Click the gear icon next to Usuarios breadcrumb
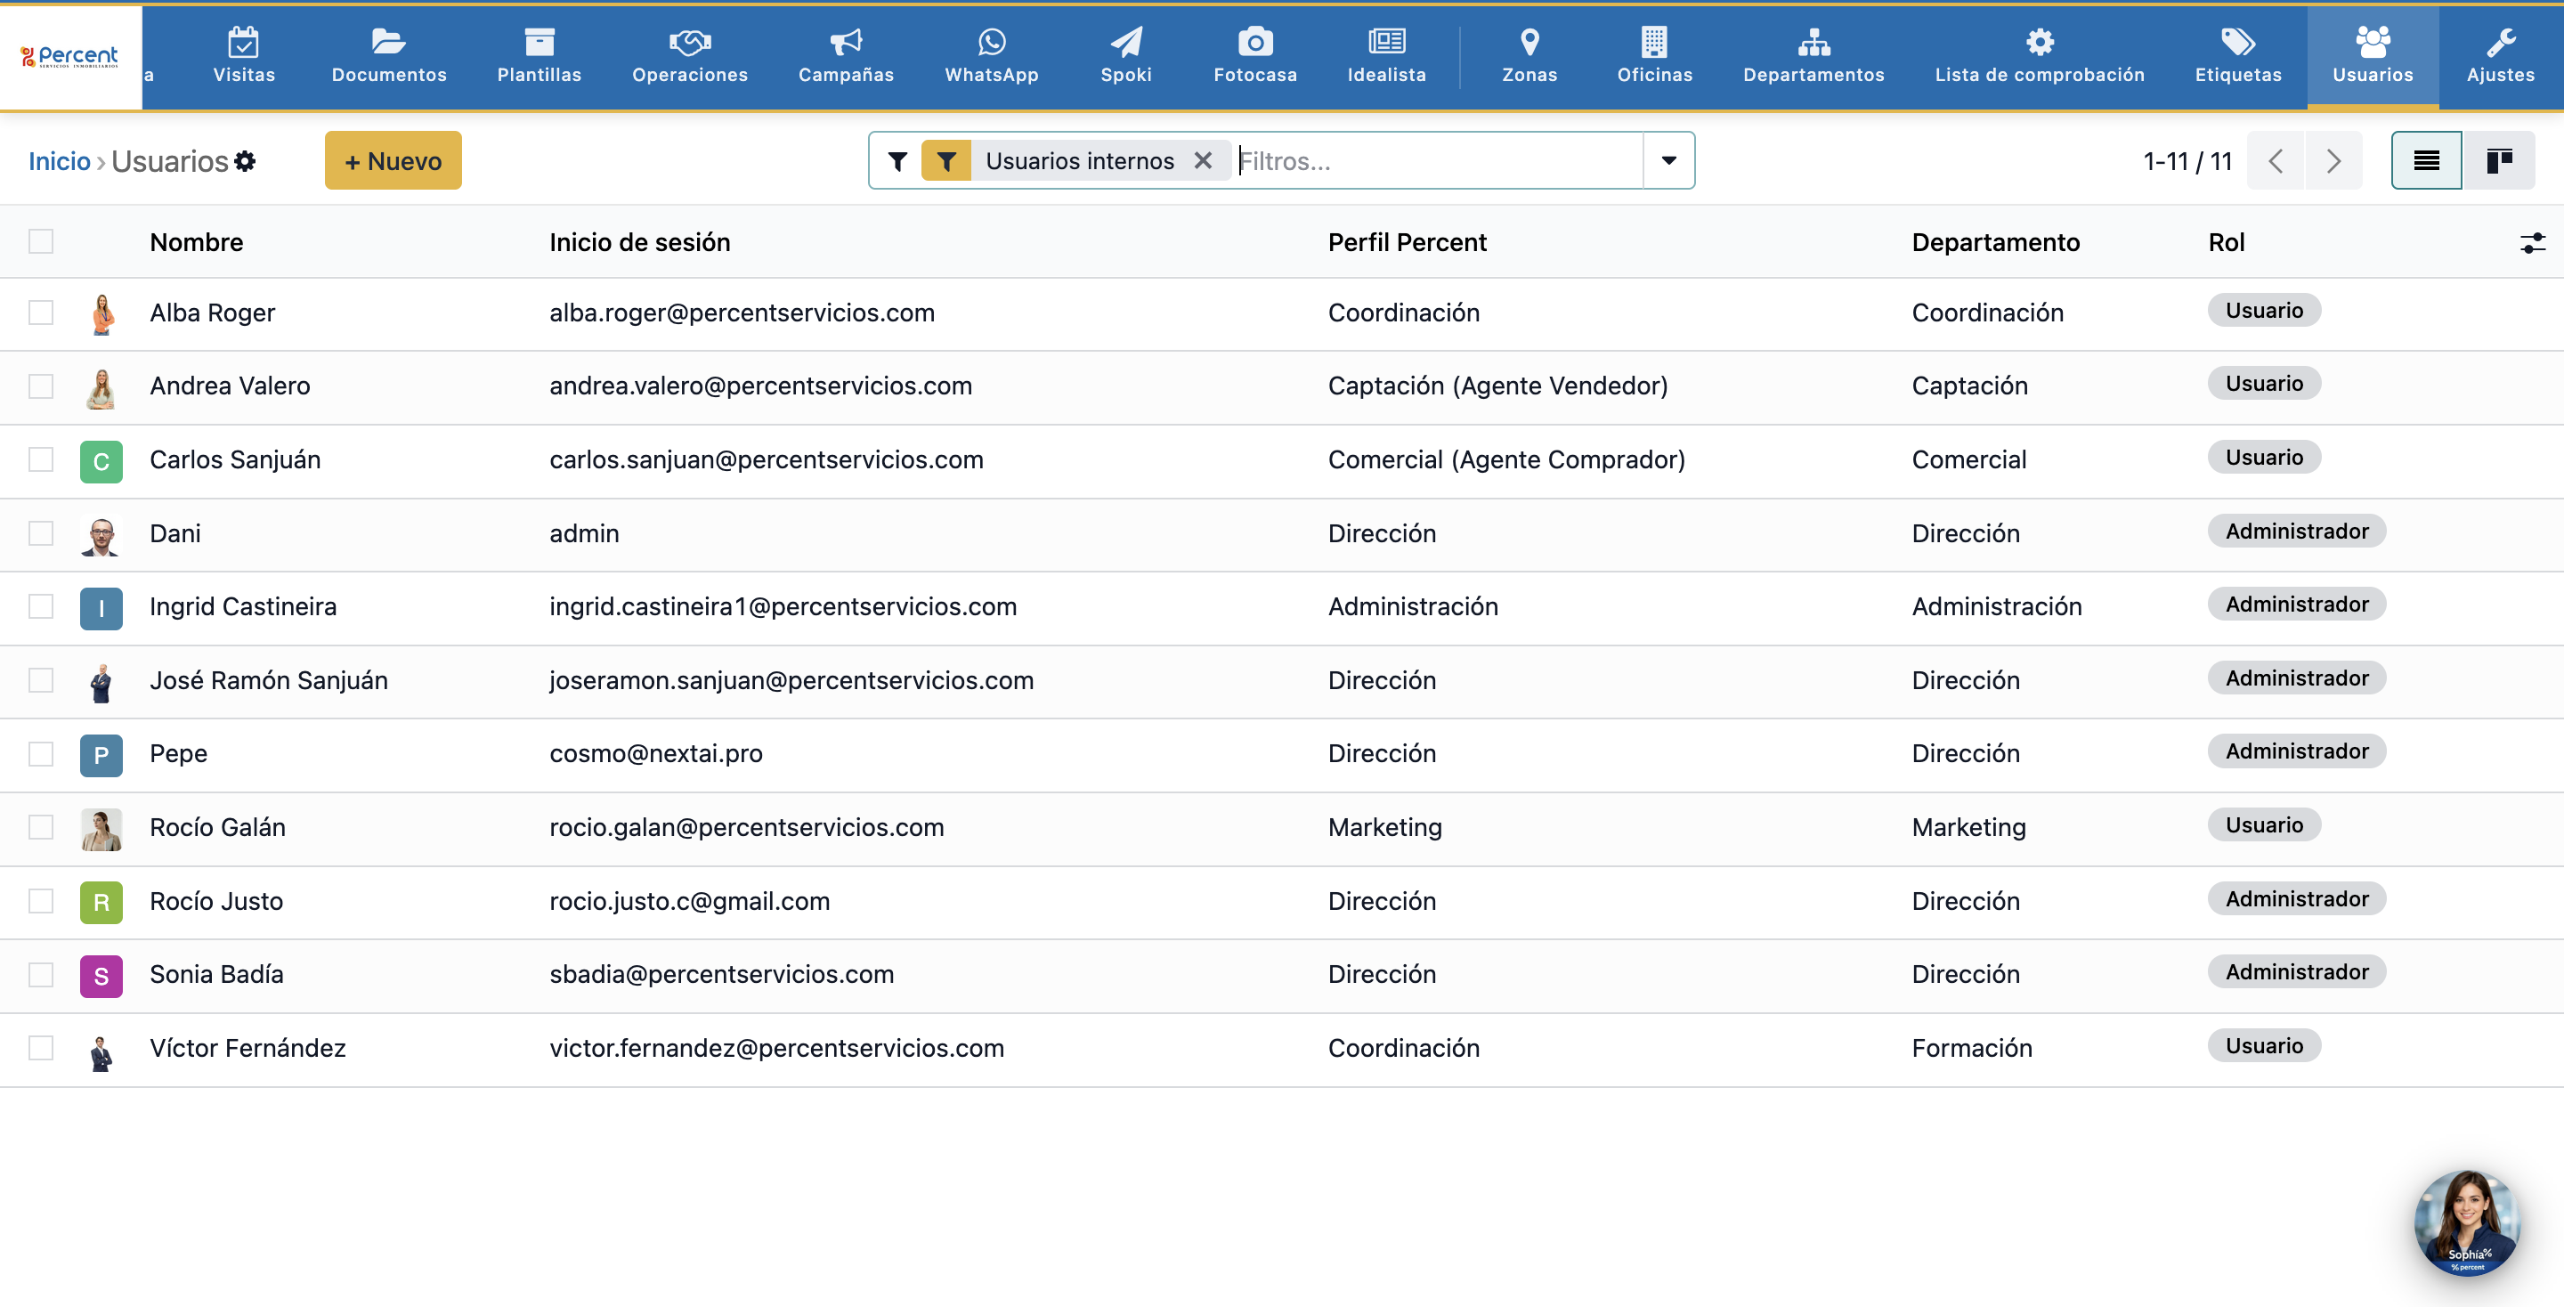The image size is (2564, 1307). coord(245,161)
